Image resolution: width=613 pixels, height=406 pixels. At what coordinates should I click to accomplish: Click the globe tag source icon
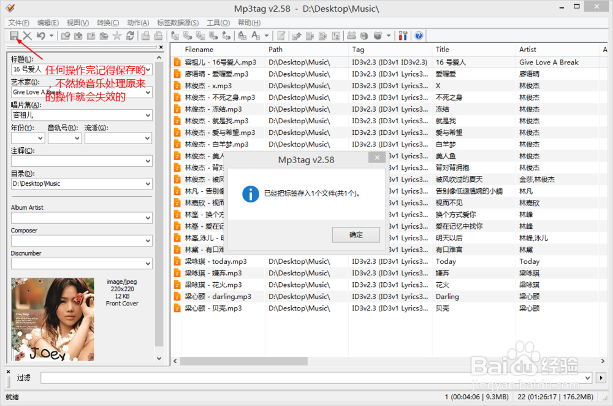(x=364, y=36)
